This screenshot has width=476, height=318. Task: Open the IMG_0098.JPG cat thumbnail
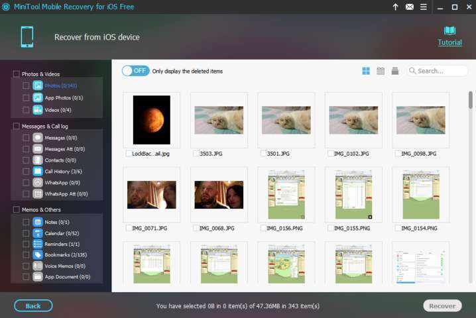[421, 120]
